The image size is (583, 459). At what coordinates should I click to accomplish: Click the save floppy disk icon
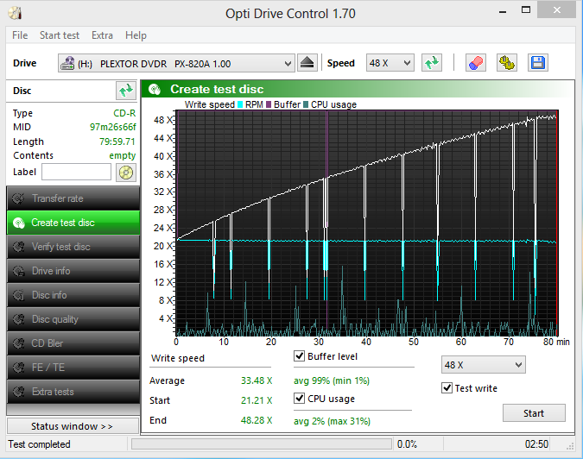point(537,63)
